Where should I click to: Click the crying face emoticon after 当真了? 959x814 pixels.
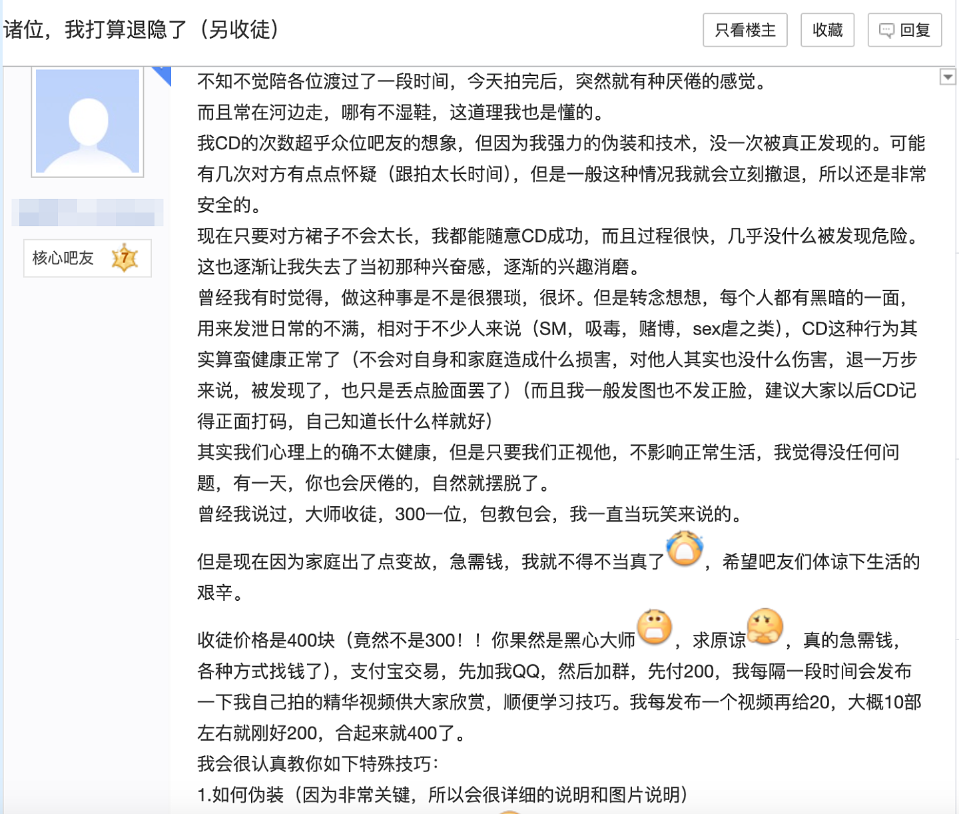(685, 549)
